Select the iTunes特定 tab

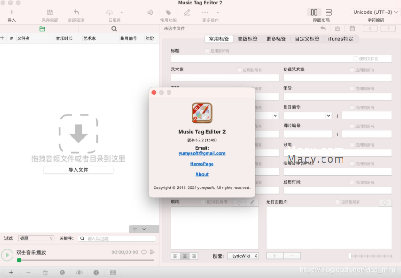[340, 39]
